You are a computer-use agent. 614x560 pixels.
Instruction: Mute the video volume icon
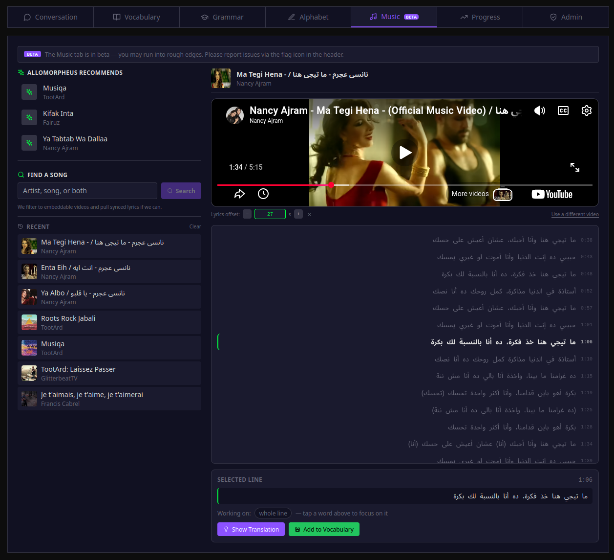click(x=540, y=111)
